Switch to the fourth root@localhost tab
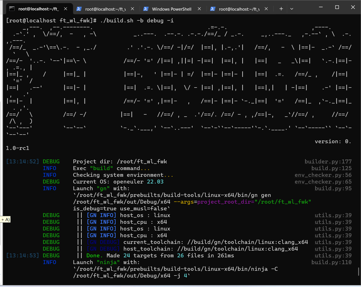The image size is (361, 287). pyautogui.click(x=239, y=9)
